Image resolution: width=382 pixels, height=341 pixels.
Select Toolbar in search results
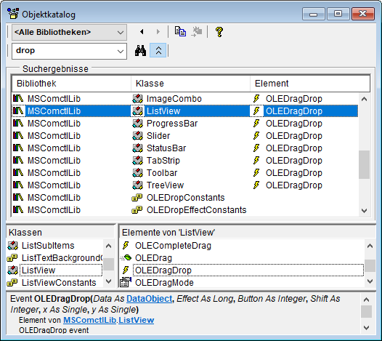pos(185,173)
